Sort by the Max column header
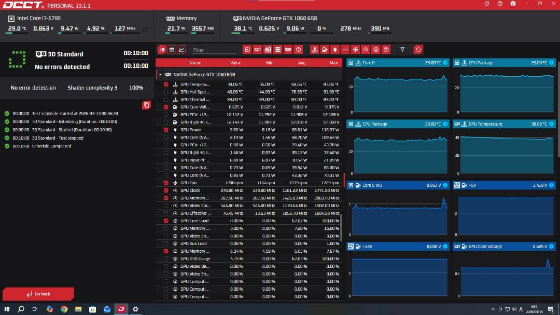 click(333, 63)
